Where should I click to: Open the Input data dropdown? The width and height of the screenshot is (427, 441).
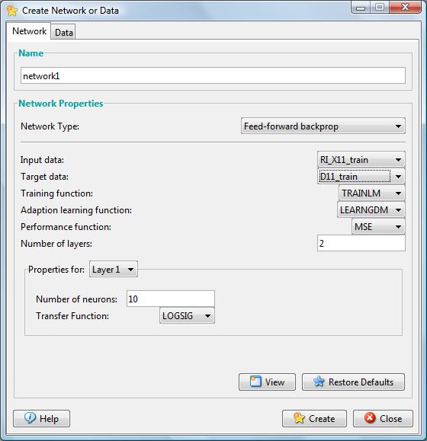(x=361, y=160)
